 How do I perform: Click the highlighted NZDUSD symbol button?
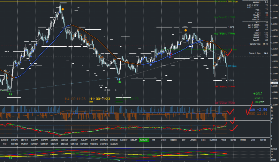(x=144, y=140)
